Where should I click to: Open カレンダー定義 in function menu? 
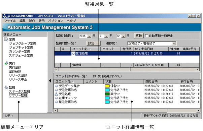coord(20,51)
